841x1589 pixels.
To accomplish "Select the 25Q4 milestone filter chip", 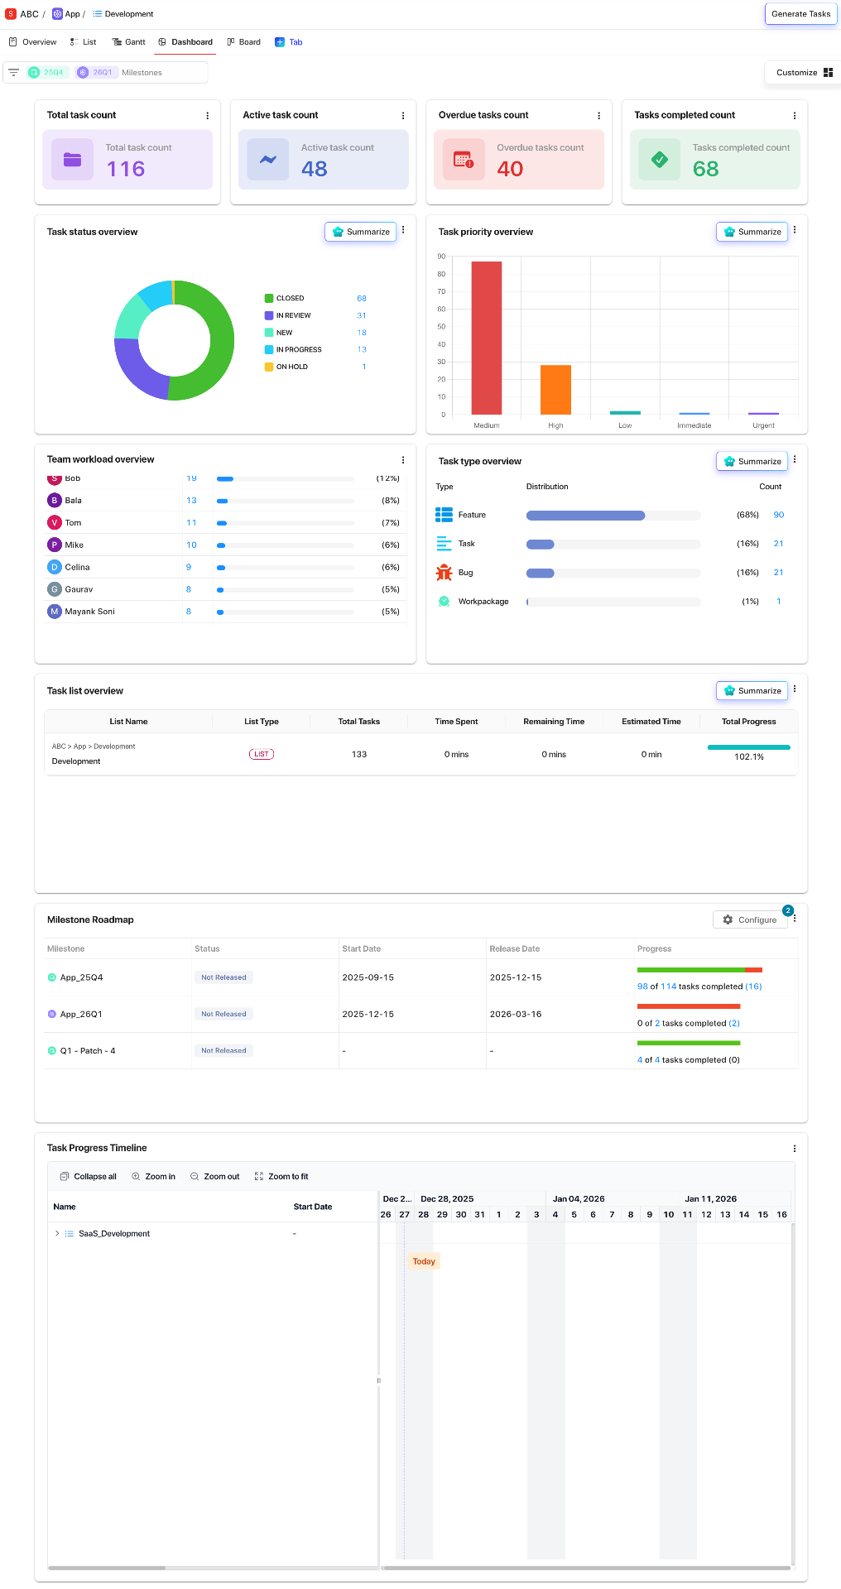I will (46, 73).
